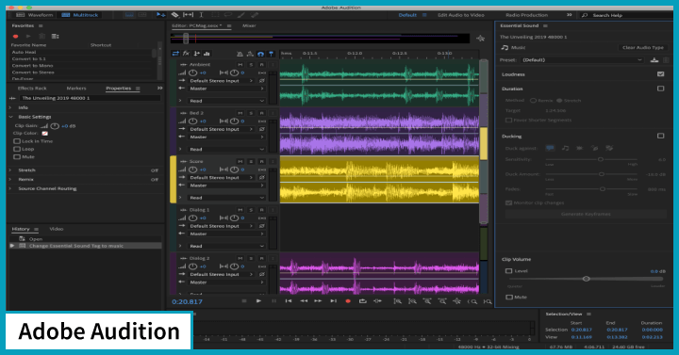679x355 pixels.
Task: Open the Preset (Default) dropdown
Action: pyautogui.click(x=583, y=60)
